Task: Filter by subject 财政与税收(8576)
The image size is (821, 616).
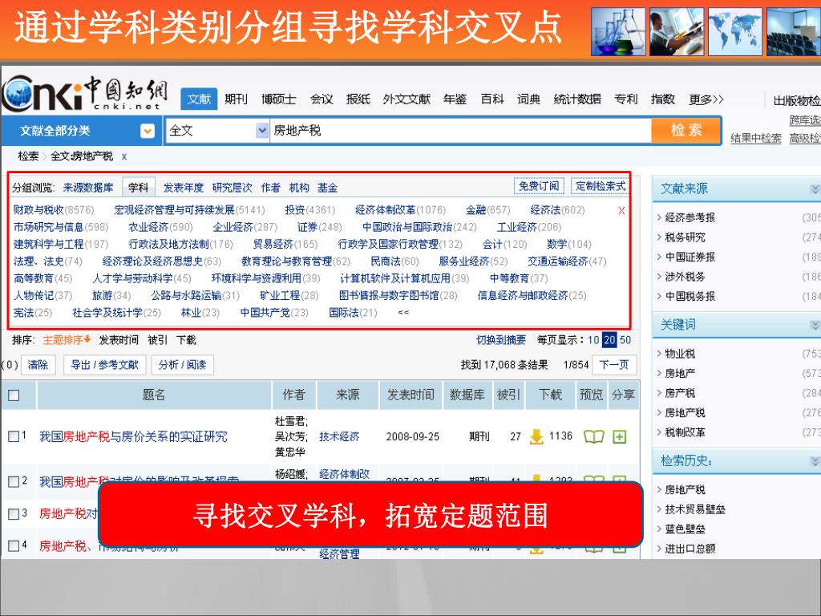Action: click(54, 210)
